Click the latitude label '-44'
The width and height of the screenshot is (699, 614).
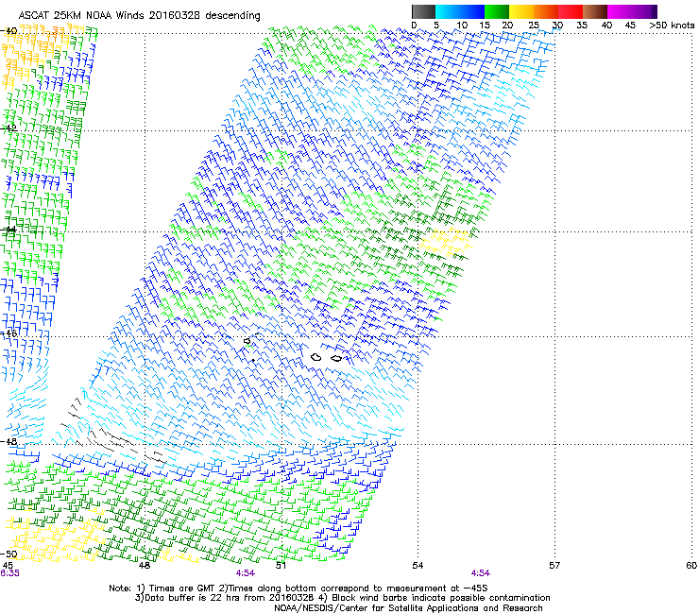click(9, 230)
